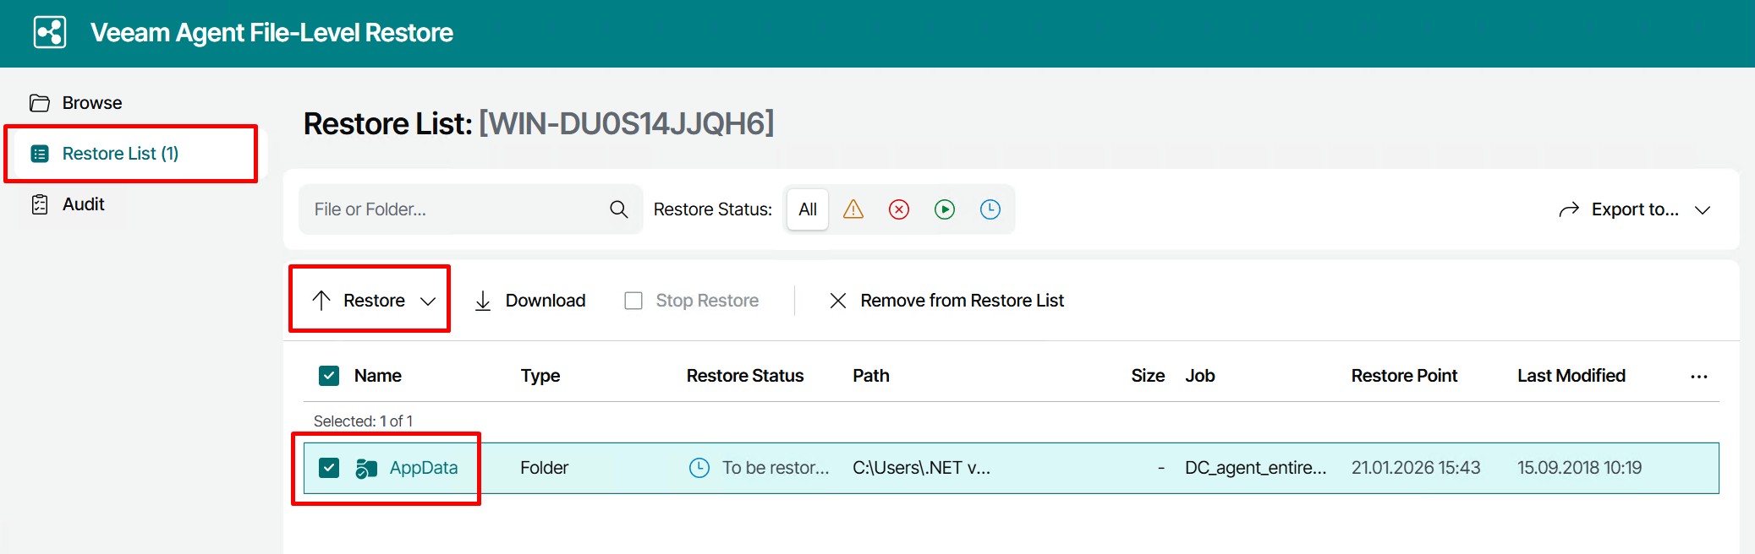Click the AppData folder icon

tap(366, 468)
